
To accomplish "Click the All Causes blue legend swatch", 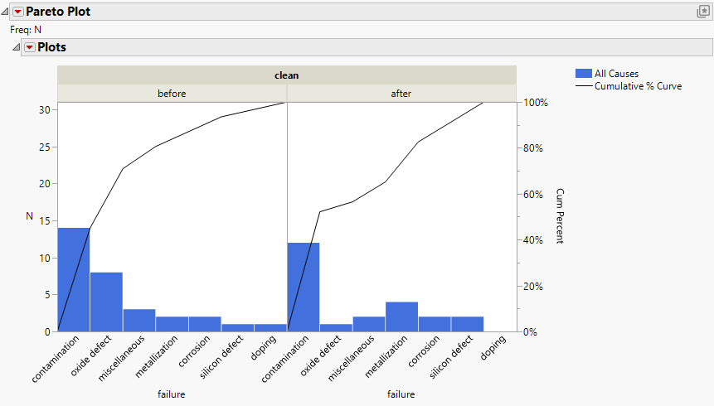I will pos(582,74).
